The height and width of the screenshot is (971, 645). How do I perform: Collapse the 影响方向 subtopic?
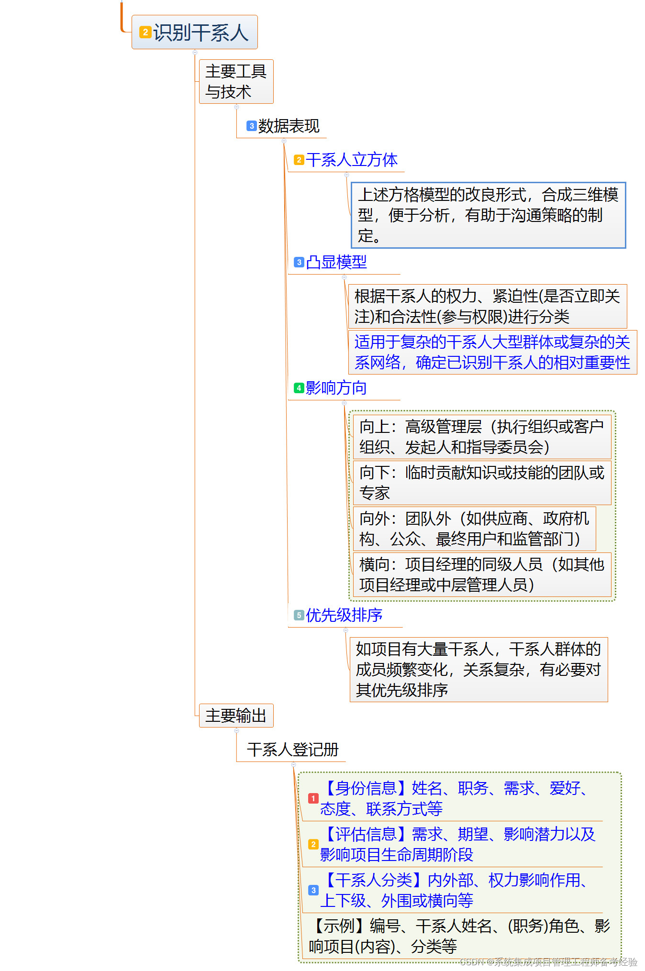344,403
